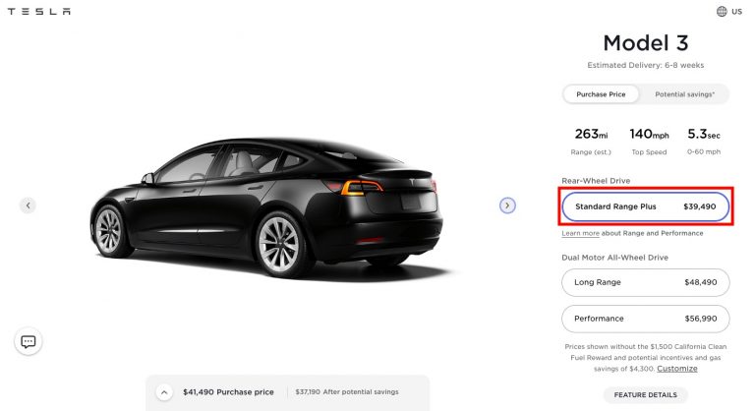755x411 pixels.
Task: Open the chat bubble support icon
Action: point(28,341)
